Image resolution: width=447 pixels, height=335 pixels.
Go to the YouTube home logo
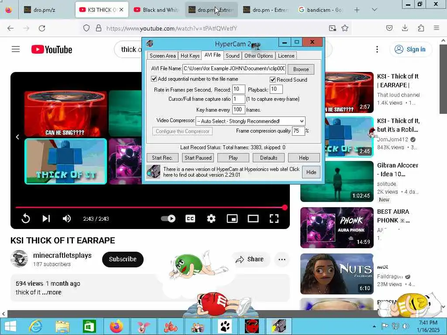(52, 50)
